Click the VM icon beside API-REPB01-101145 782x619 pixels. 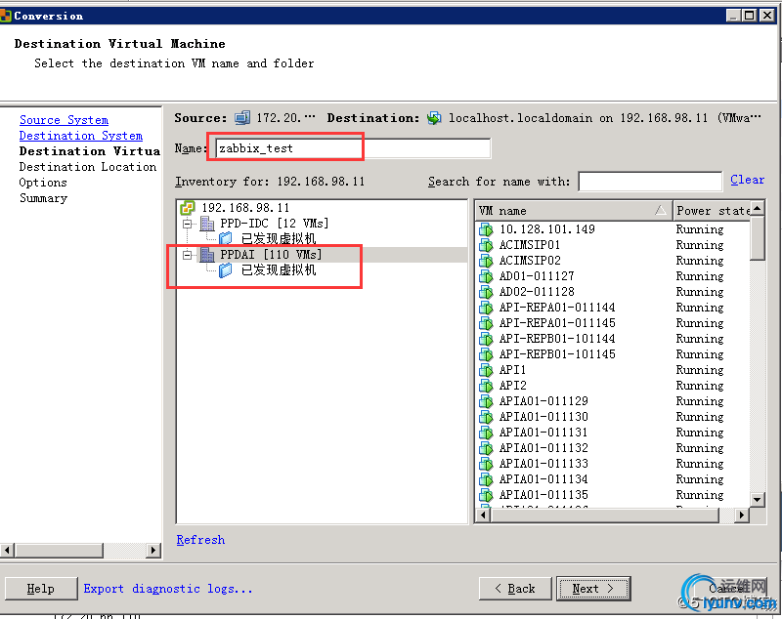pyautogui.click(x=486, y=354)
